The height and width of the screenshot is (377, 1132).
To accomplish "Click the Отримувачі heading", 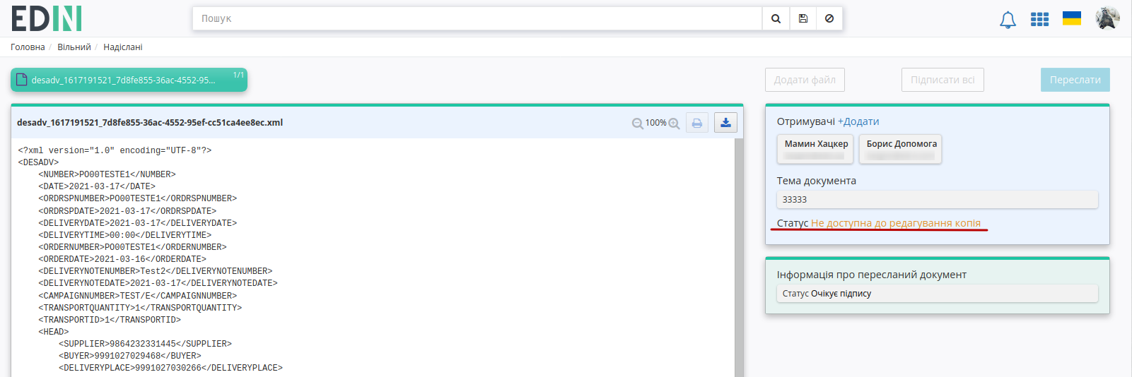I will click(806, 121).
